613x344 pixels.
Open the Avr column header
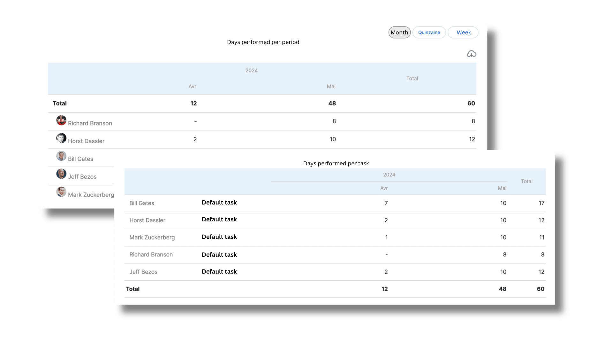click(x=192, y=86)
